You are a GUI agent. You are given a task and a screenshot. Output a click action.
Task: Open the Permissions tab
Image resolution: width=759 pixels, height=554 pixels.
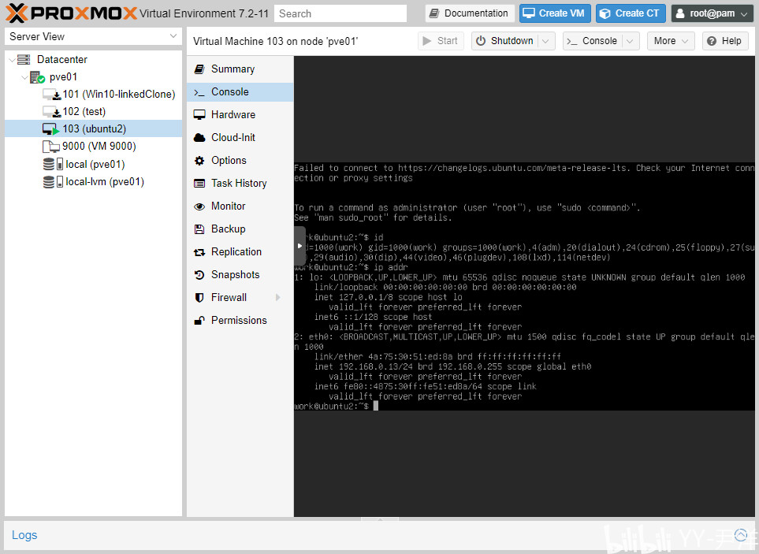(x=240, y=320)
